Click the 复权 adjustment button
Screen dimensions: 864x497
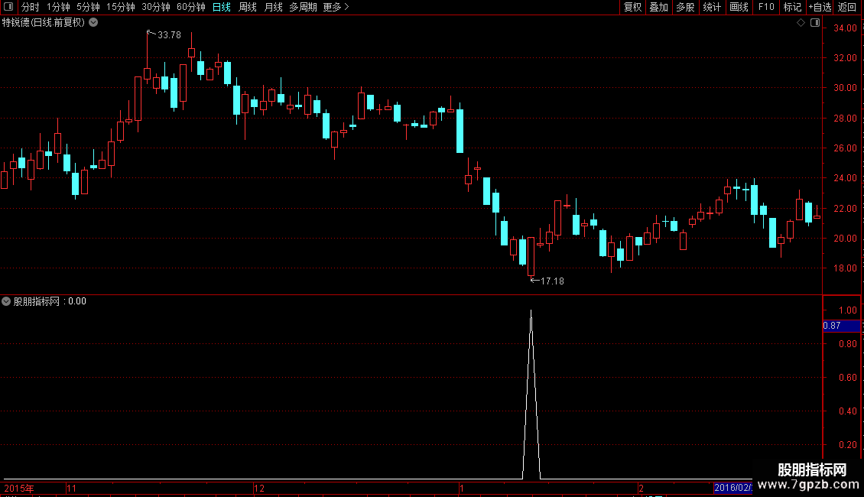coord(632,7)
